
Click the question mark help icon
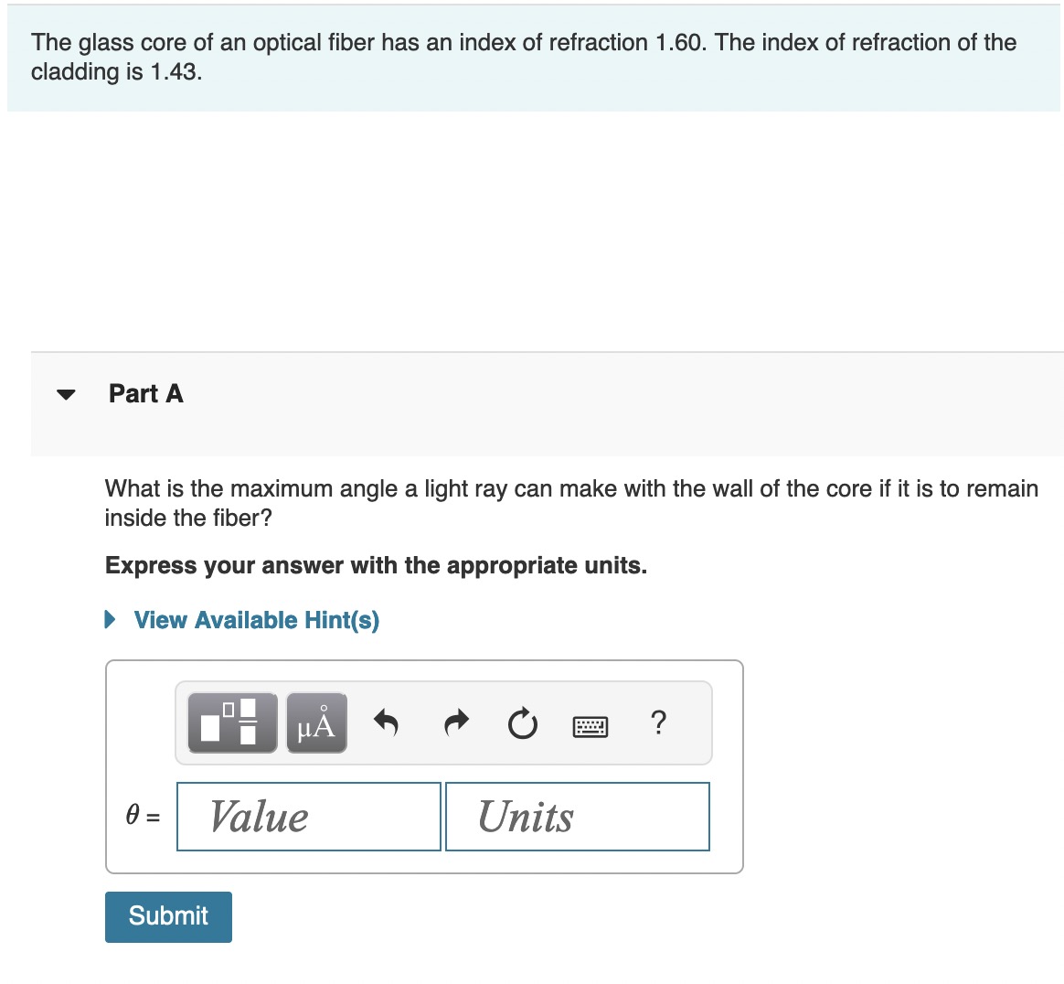658,723
